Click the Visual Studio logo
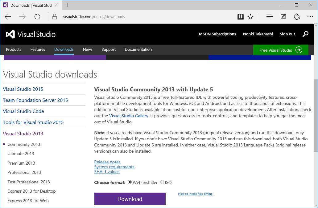 (31, 34)
